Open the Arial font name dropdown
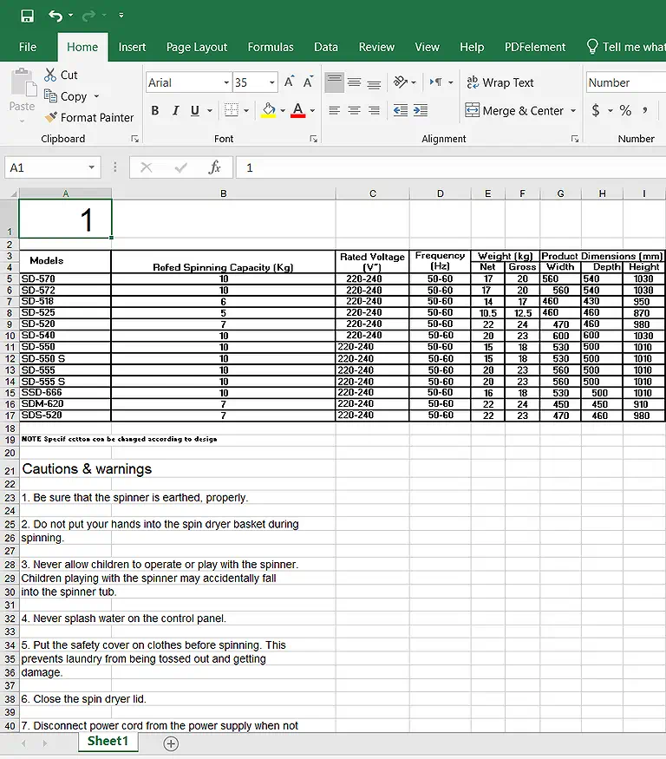 tap(225, 82)
